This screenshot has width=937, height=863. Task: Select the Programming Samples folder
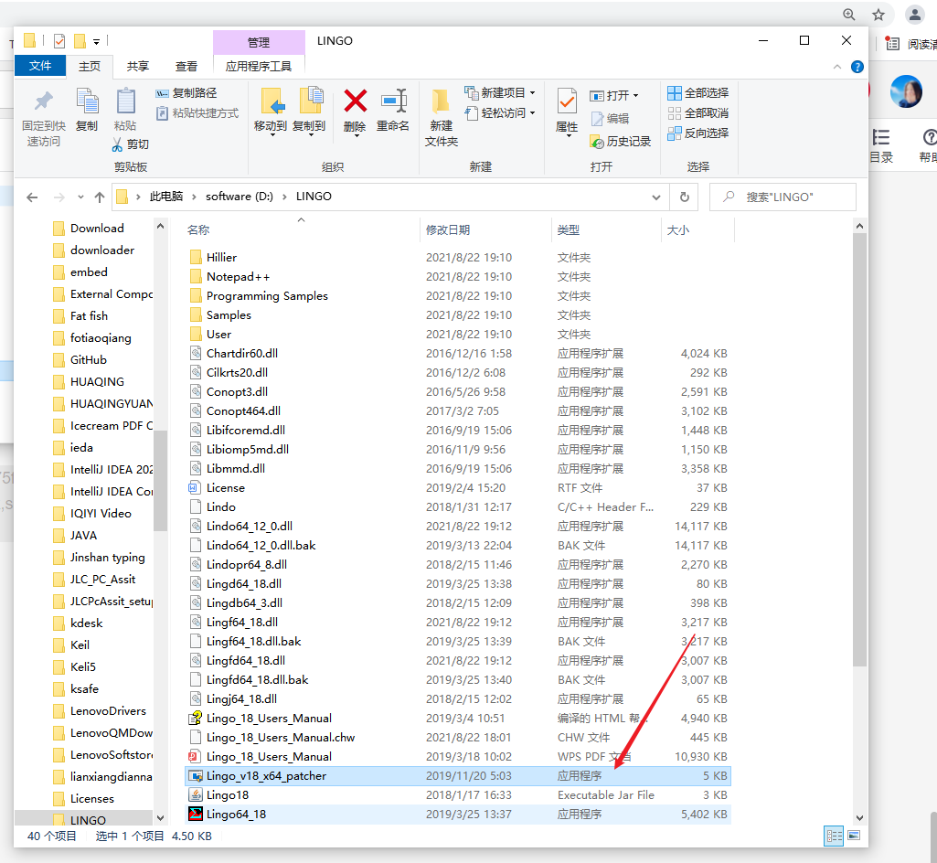457,296
